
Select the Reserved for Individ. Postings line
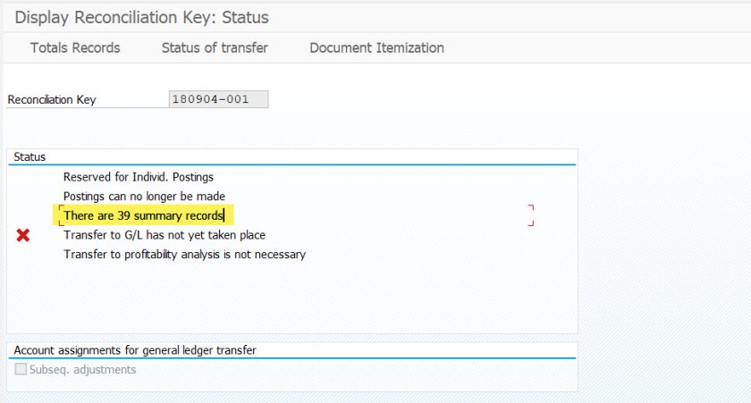(139, 177)
